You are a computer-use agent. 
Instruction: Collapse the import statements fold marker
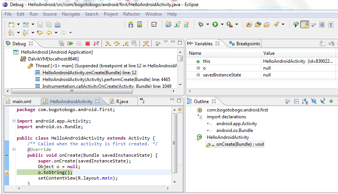tap(14, 121)
